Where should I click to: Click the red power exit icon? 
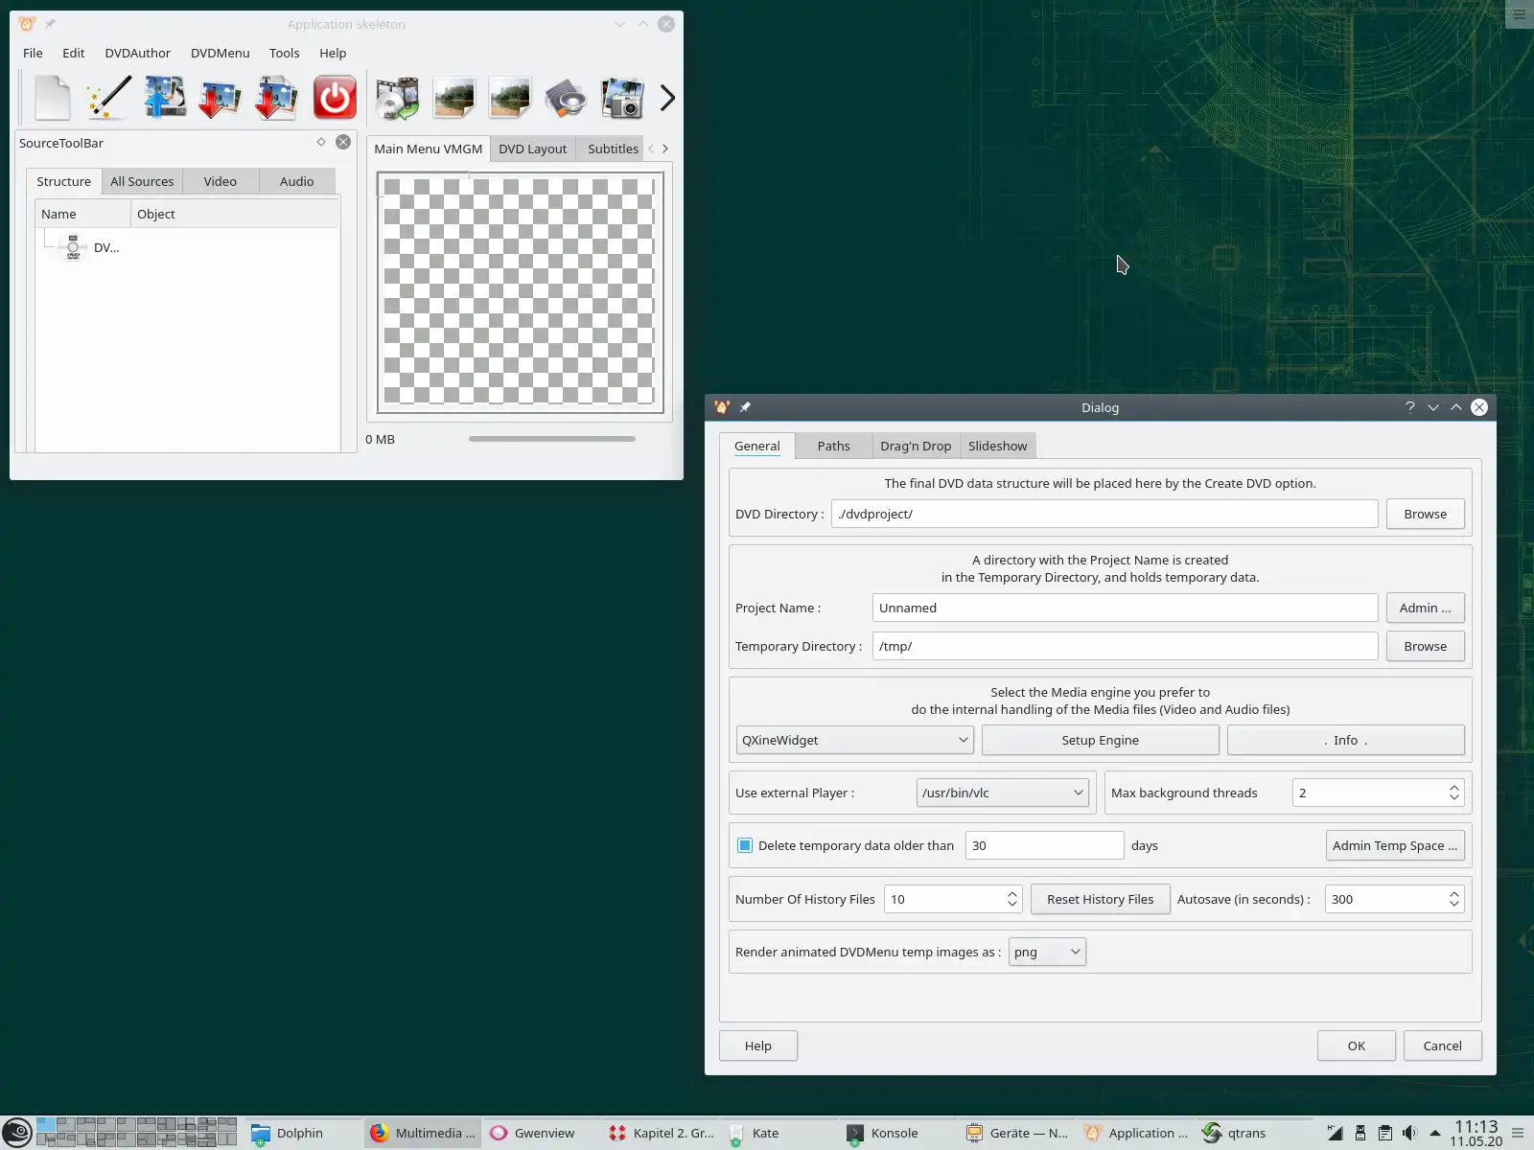tap(335, 98)
